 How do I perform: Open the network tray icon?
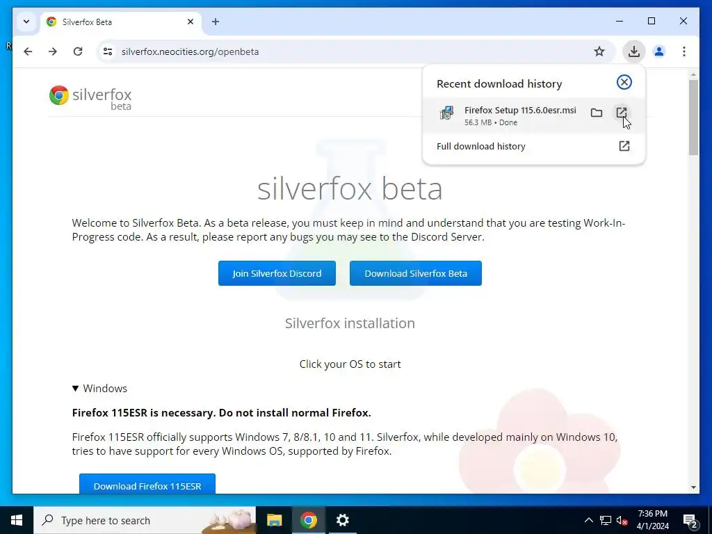tap(606, 520)
